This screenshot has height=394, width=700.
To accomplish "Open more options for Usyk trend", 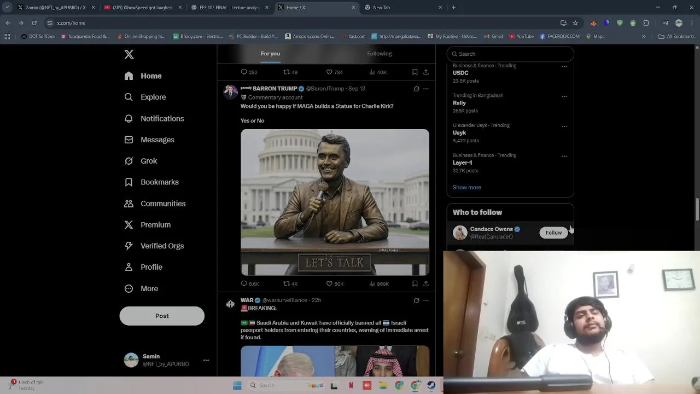I will click(x=564, y=126).
